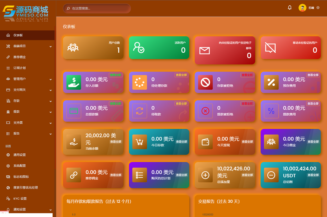Click the 今天提现 wallet icon
This screenshot has width=327, height=217.
point(205,142)
